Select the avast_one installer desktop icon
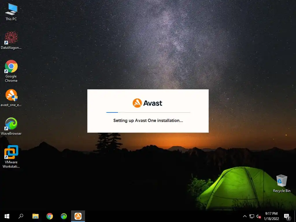Viewport: 296px width, 222px height. pos(11,98)
